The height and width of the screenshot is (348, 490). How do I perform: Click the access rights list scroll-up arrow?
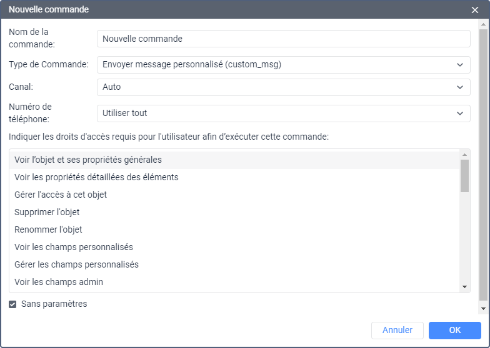464,155
